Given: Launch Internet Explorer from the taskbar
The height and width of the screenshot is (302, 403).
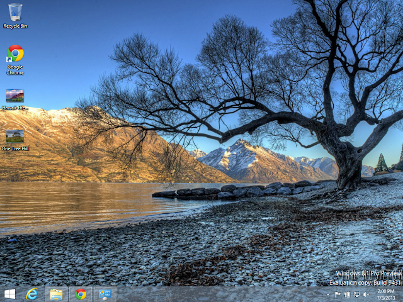Looking at the screenshot, I should [32, 294].
